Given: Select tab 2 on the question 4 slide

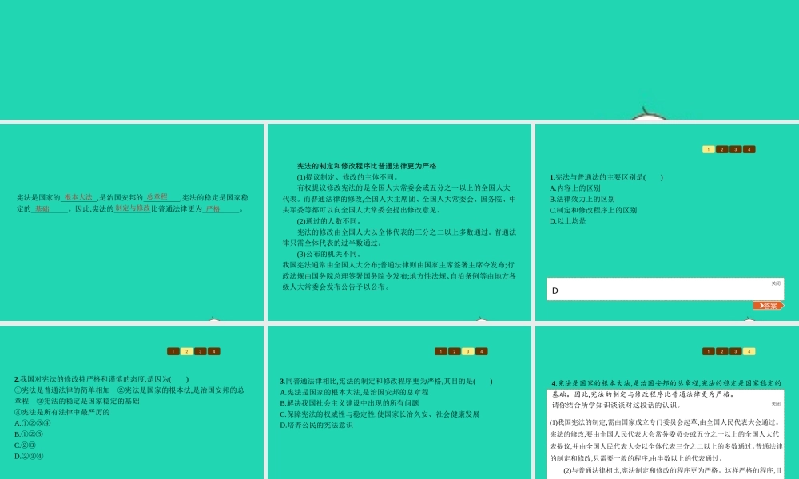Looking at the screenshot, I should pyautogui.click(x=722, y=352).
